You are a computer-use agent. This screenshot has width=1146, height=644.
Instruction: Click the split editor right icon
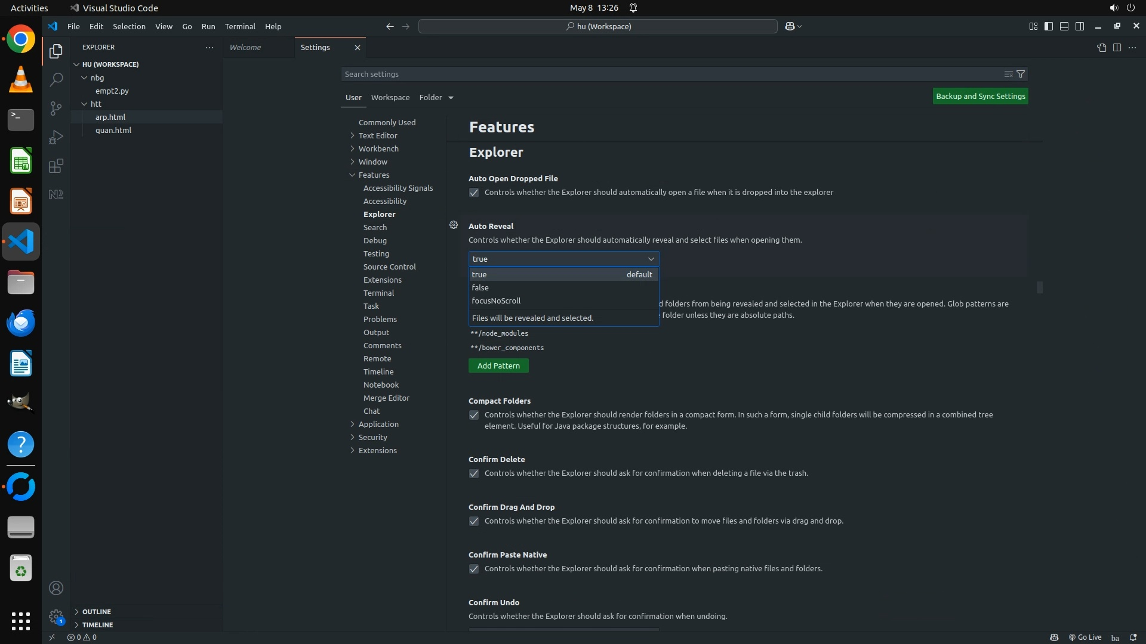point(1117,47)
